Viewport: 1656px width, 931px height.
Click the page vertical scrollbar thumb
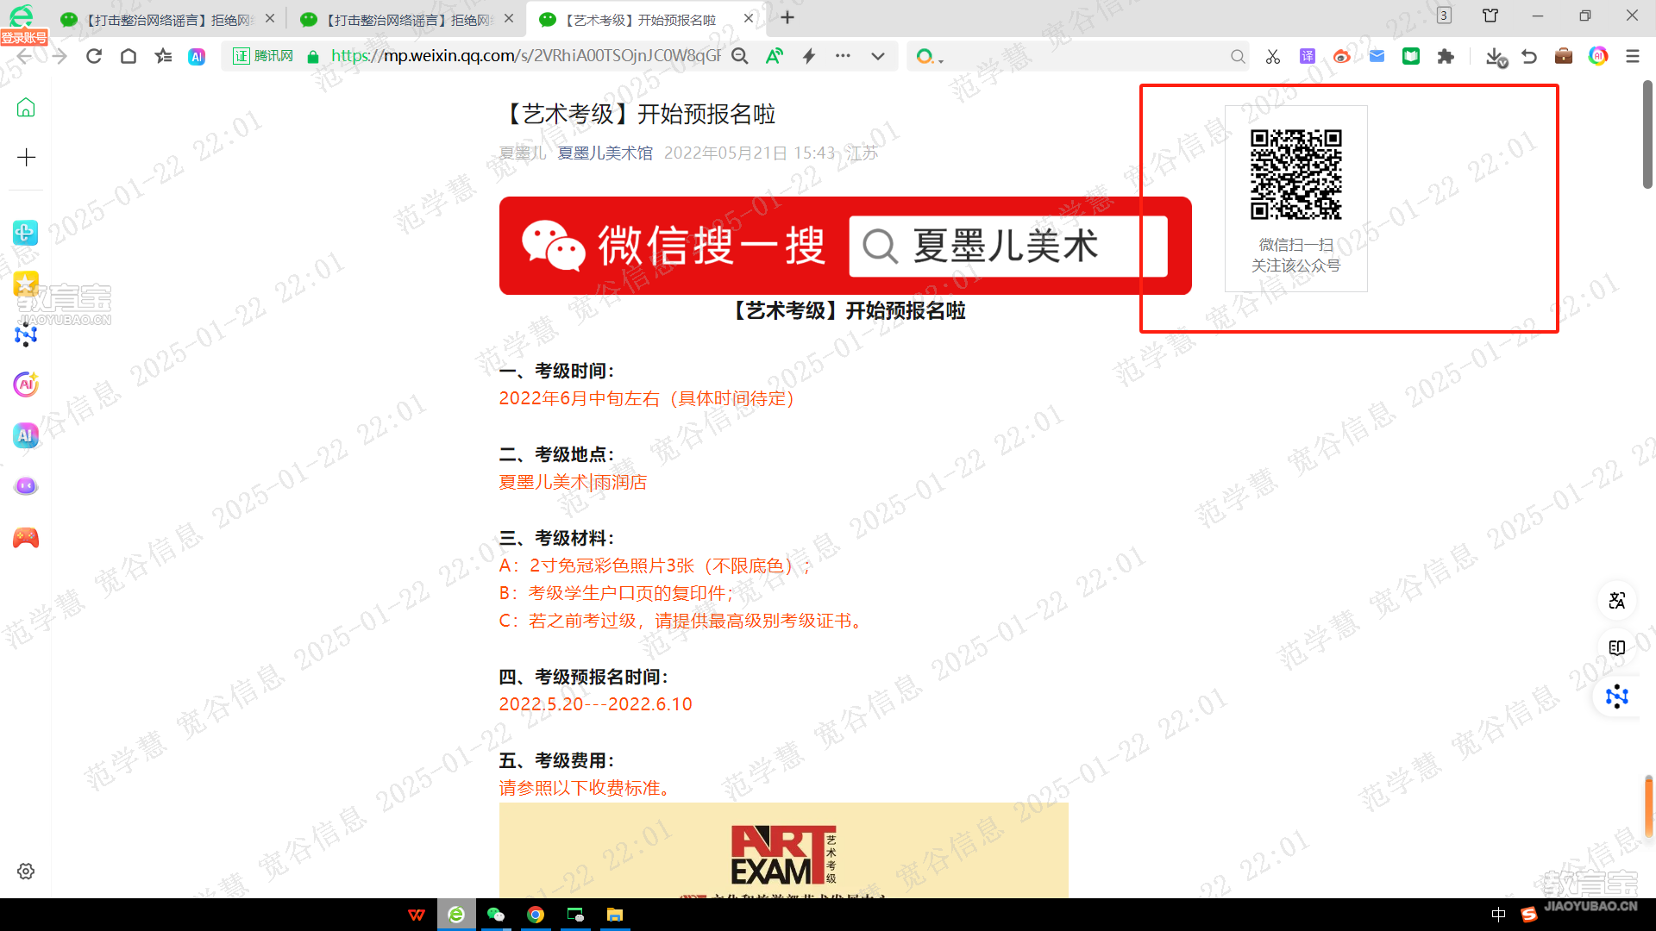(1647, 134)
